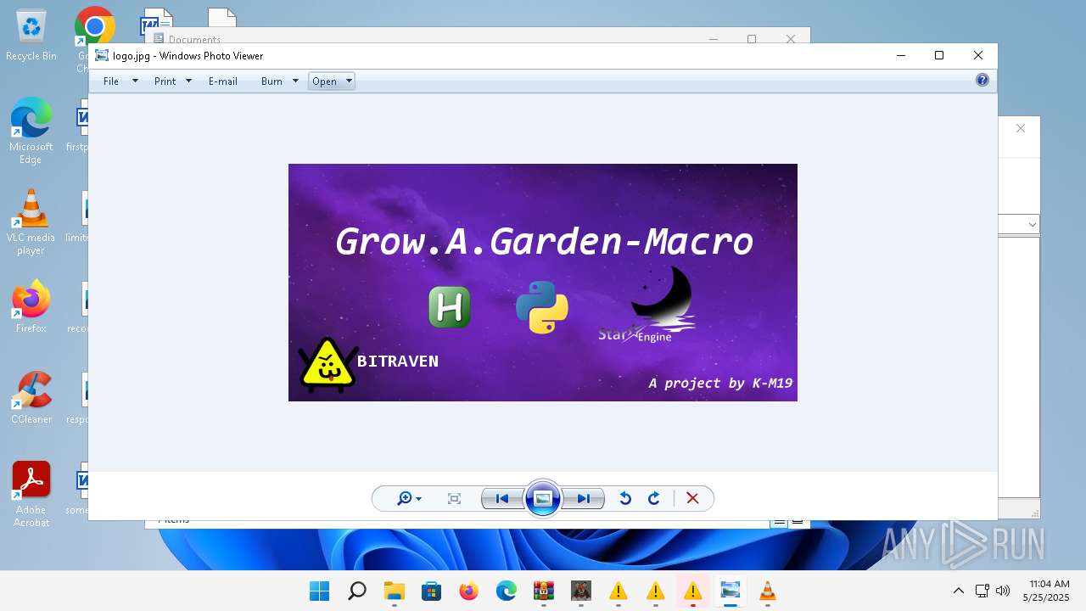Image resolution: width=1086 pixels, height=611 pixels.
Task: Open the Print menu
Action: (165, 81)
